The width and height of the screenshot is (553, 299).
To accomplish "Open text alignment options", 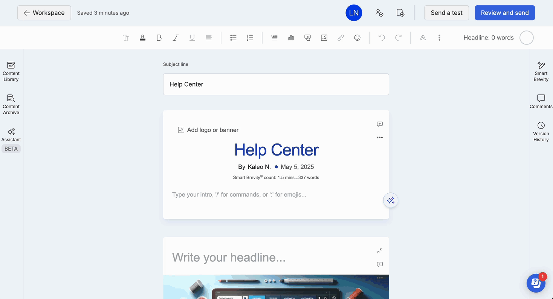I will [209, 38].
